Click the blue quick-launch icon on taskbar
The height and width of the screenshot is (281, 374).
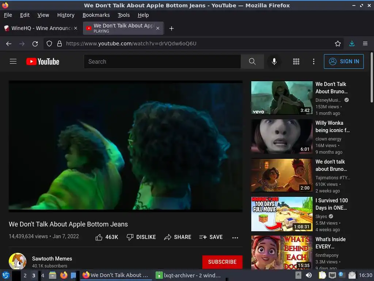pos(73,275)
